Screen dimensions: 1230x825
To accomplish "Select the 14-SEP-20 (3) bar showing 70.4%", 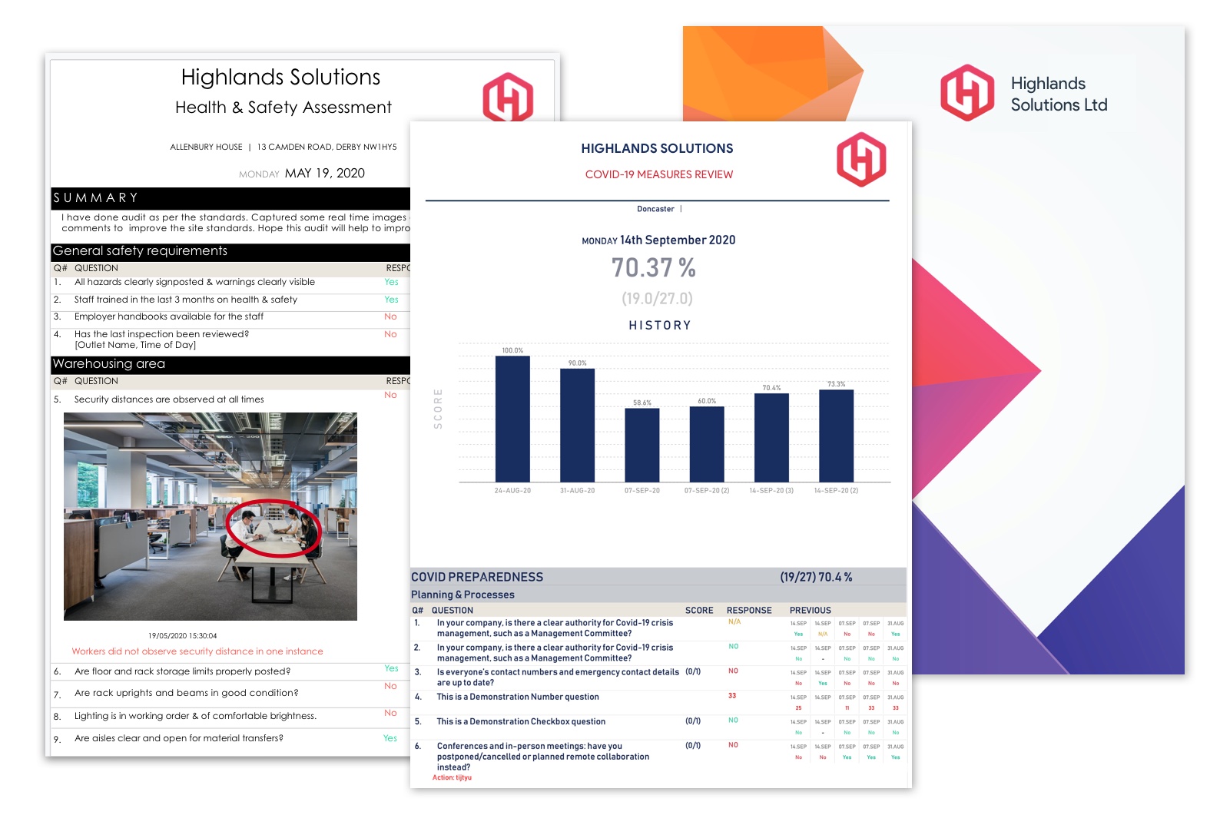I will tap(771, 438).
